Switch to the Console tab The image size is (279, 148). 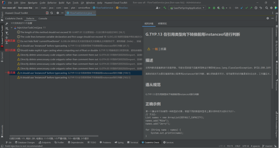coord(43,18)
